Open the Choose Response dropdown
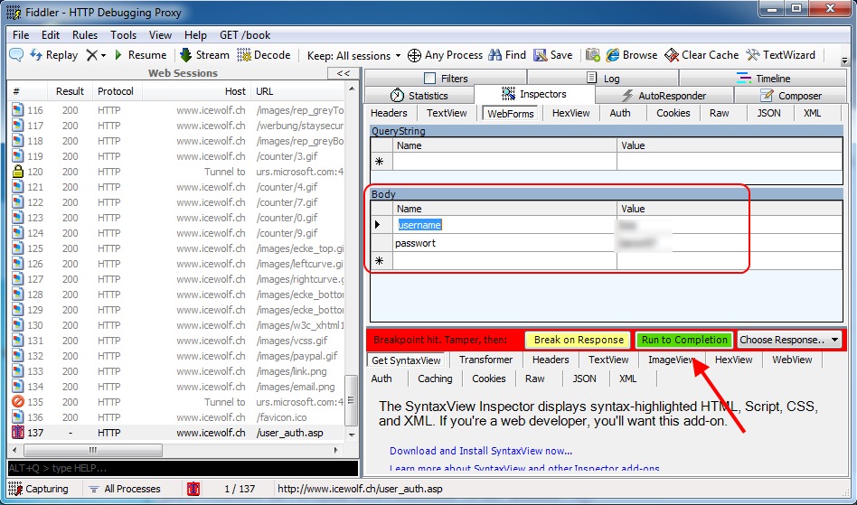 tap(789, 340)
